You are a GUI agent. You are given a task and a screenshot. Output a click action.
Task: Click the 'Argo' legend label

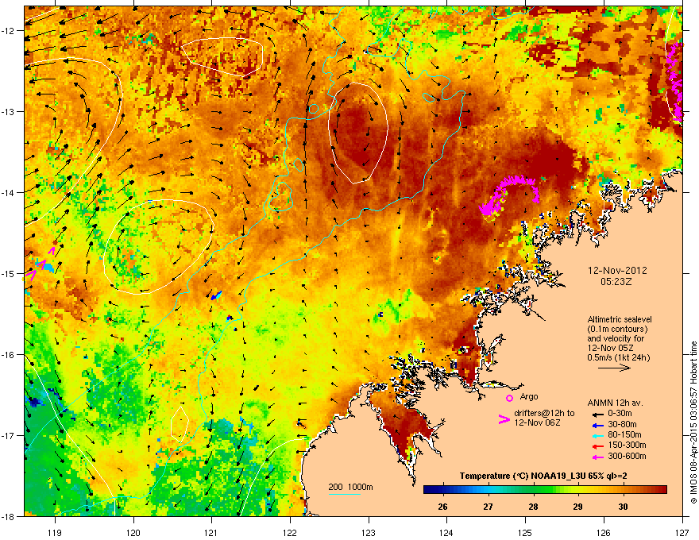529,396
